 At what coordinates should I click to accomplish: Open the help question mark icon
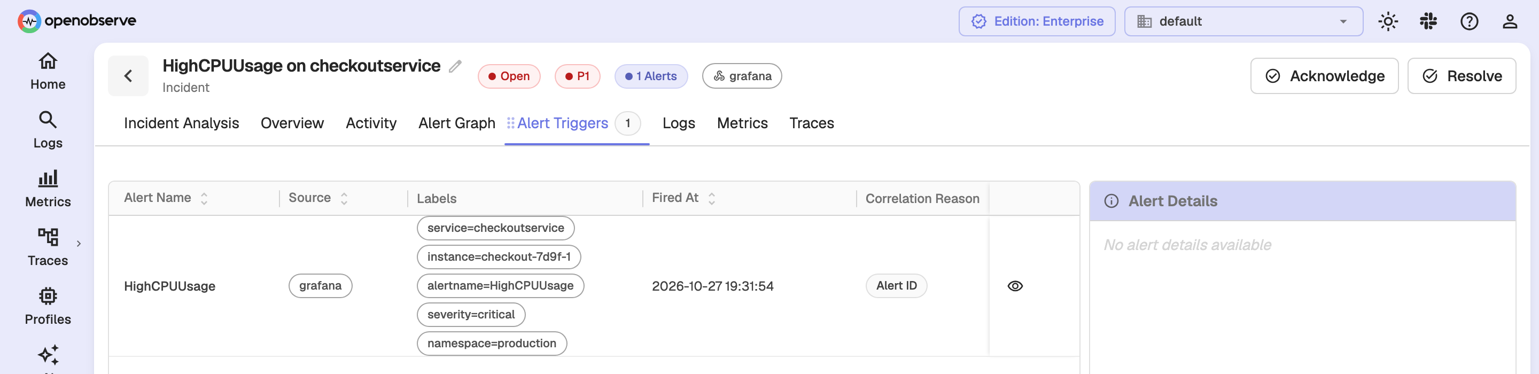tap(1469, 21)
